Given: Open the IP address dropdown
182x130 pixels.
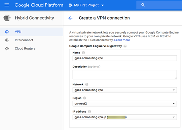Looking at the screenshot, I should point(173,117).
